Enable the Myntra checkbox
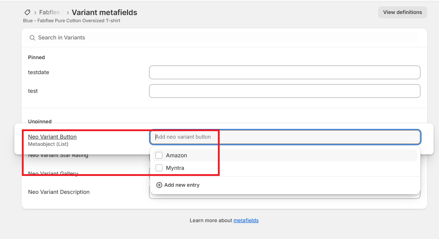 click(159, 168)
